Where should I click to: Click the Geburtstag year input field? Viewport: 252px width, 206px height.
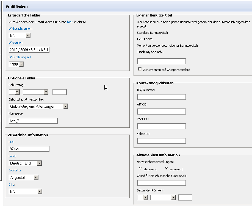(x=60, y=92)
